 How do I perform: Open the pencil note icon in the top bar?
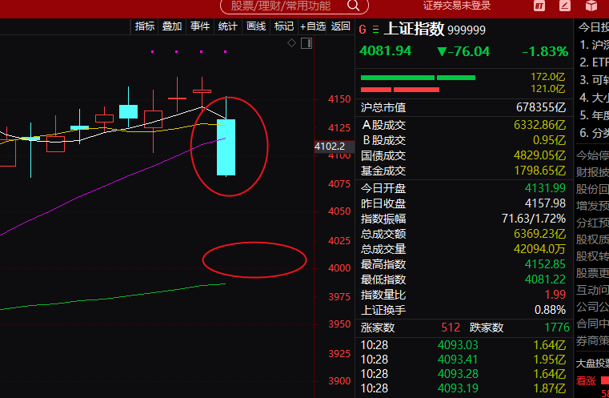pyautogui.click(x=565, y=6)
